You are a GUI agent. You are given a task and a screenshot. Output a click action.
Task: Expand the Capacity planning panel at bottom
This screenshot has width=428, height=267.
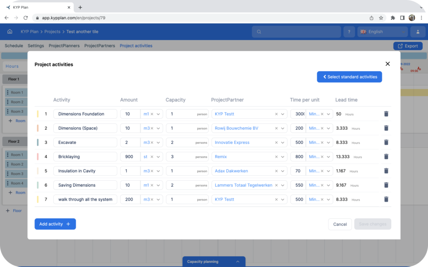[x=214, y=261]
